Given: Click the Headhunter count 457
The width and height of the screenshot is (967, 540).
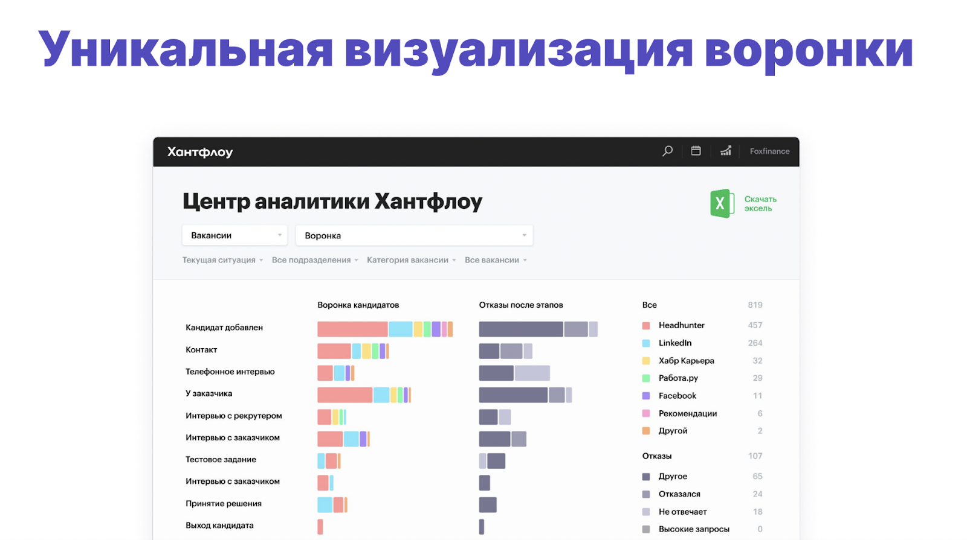Looking at the screenshot, I should point(755,325).
